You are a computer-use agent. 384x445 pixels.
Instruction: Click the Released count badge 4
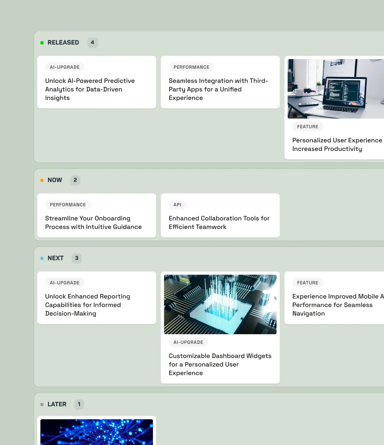click(x=92, y=43)
